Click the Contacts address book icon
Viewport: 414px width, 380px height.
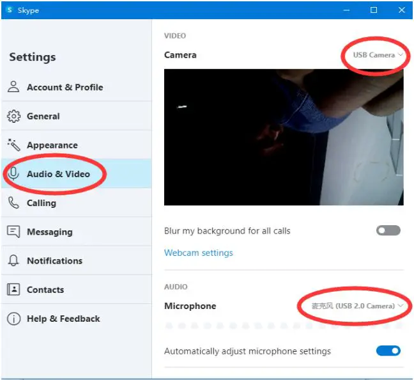pos(13,289)
